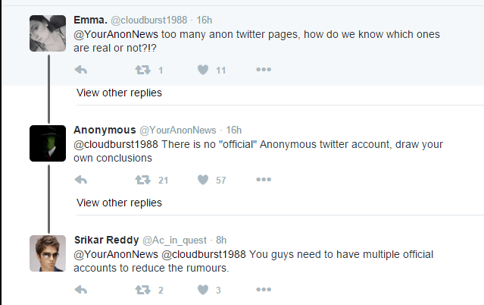Open more options on Anonymous's tweet

point(264,179)
